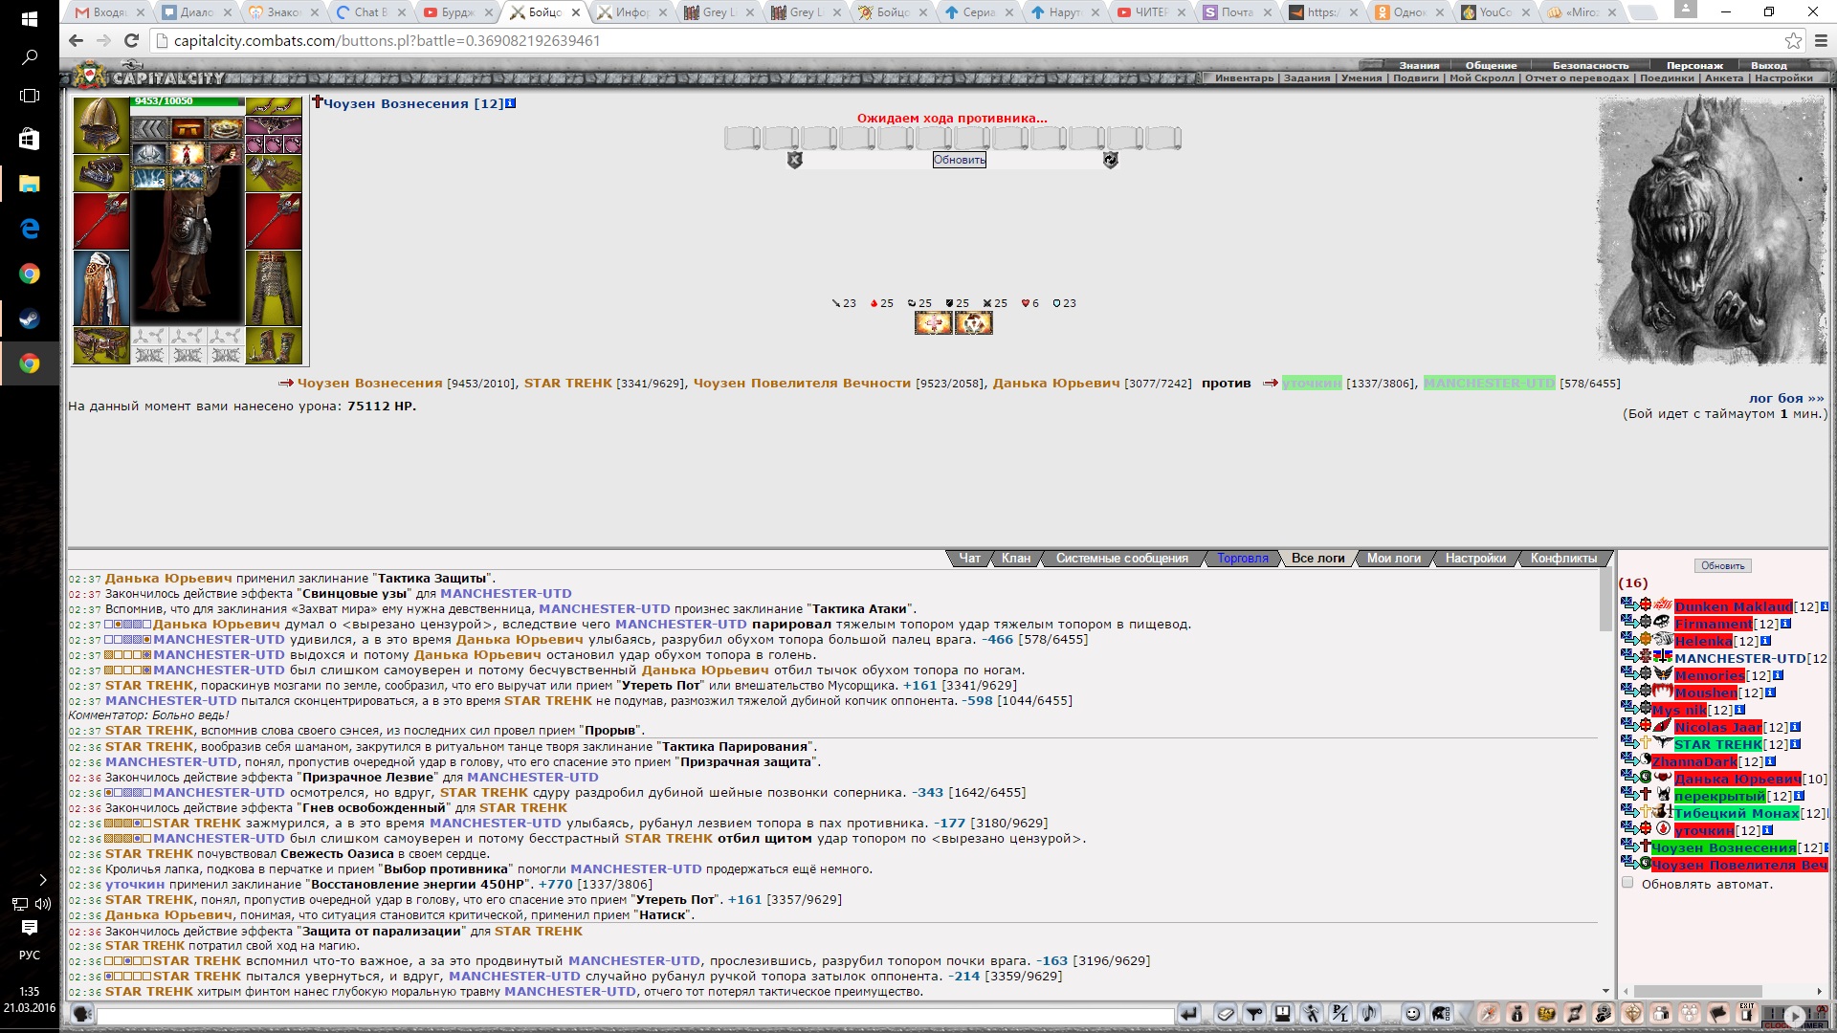Viewport: 1837px width, 1033px height.
Task: Click STAR TREHK name in player list
Action: coord(1717,744)
